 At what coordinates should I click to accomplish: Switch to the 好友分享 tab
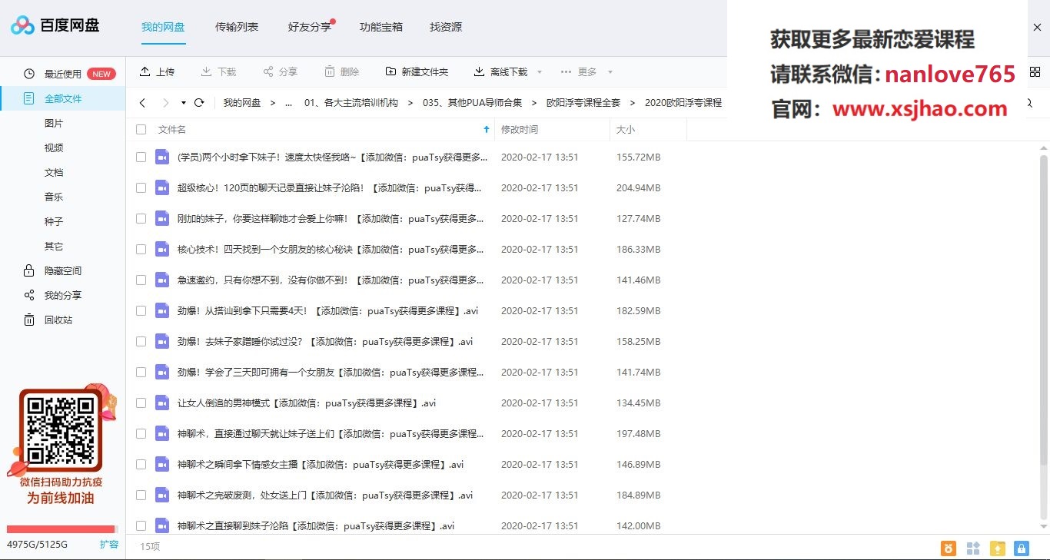click(x=310, y=27)
